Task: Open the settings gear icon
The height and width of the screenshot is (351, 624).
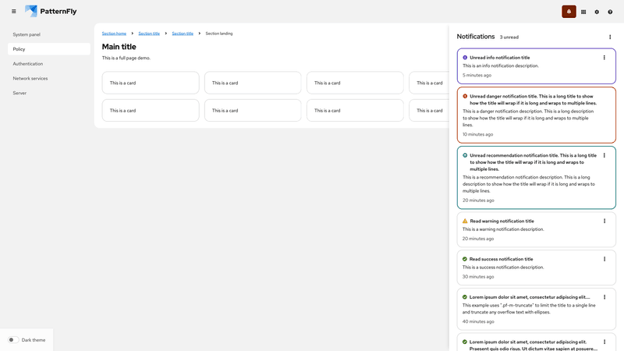Action: click(x=597, y=12)
